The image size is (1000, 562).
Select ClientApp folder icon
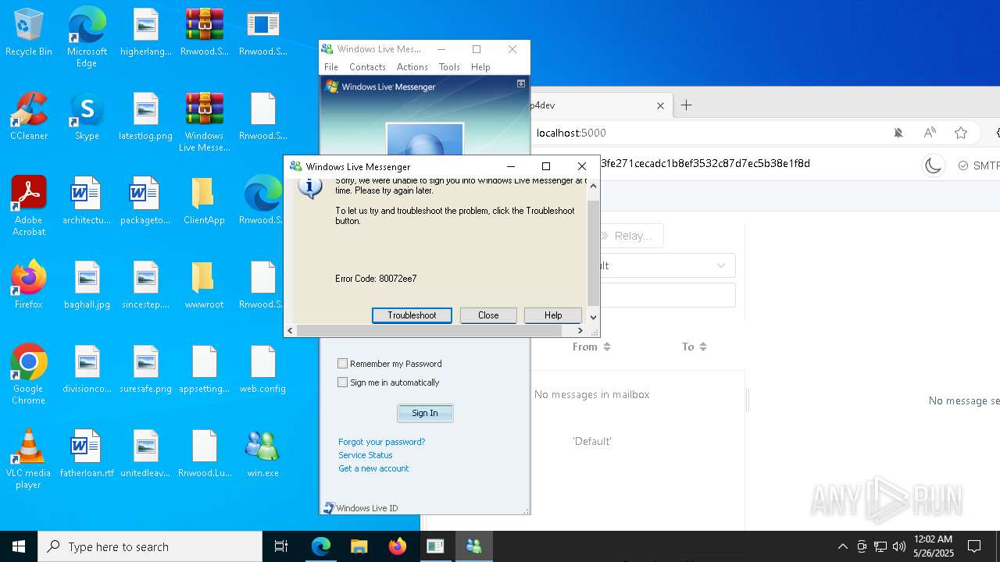(x=204, y=200)
